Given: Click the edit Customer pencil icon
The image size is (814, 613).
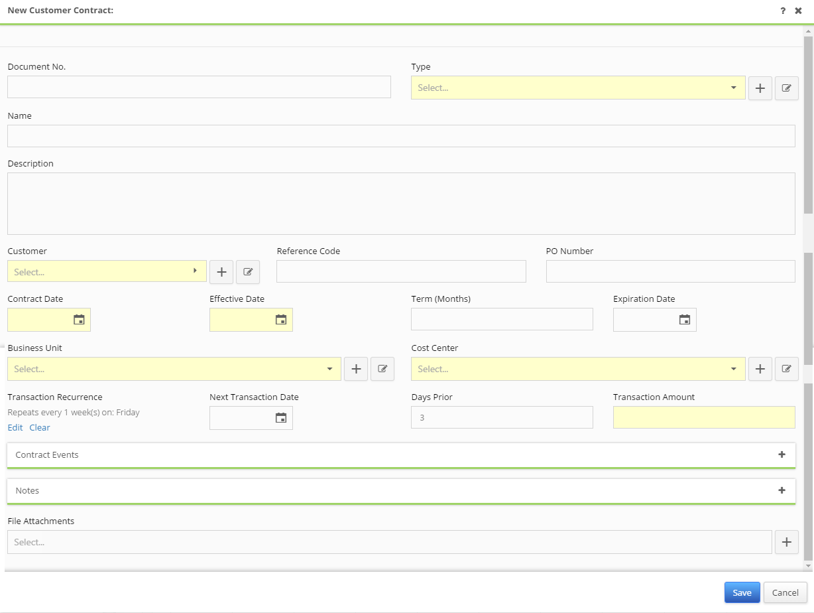Looking at the screenshot, I should [247, 271].
